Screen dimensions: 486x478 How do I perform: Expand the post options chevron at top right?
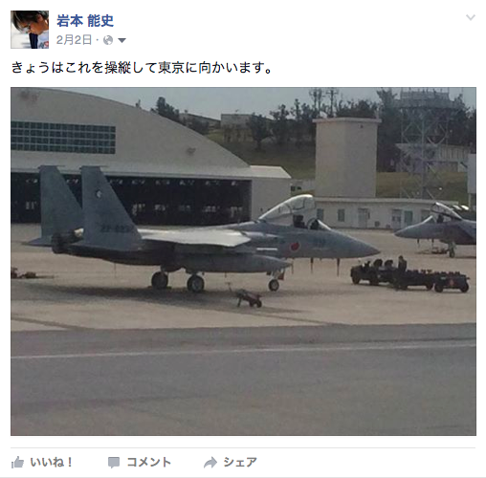coord(471,17)
